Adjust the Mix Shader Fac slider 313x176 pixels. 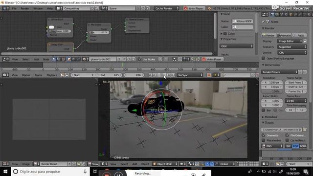point(99,32)
